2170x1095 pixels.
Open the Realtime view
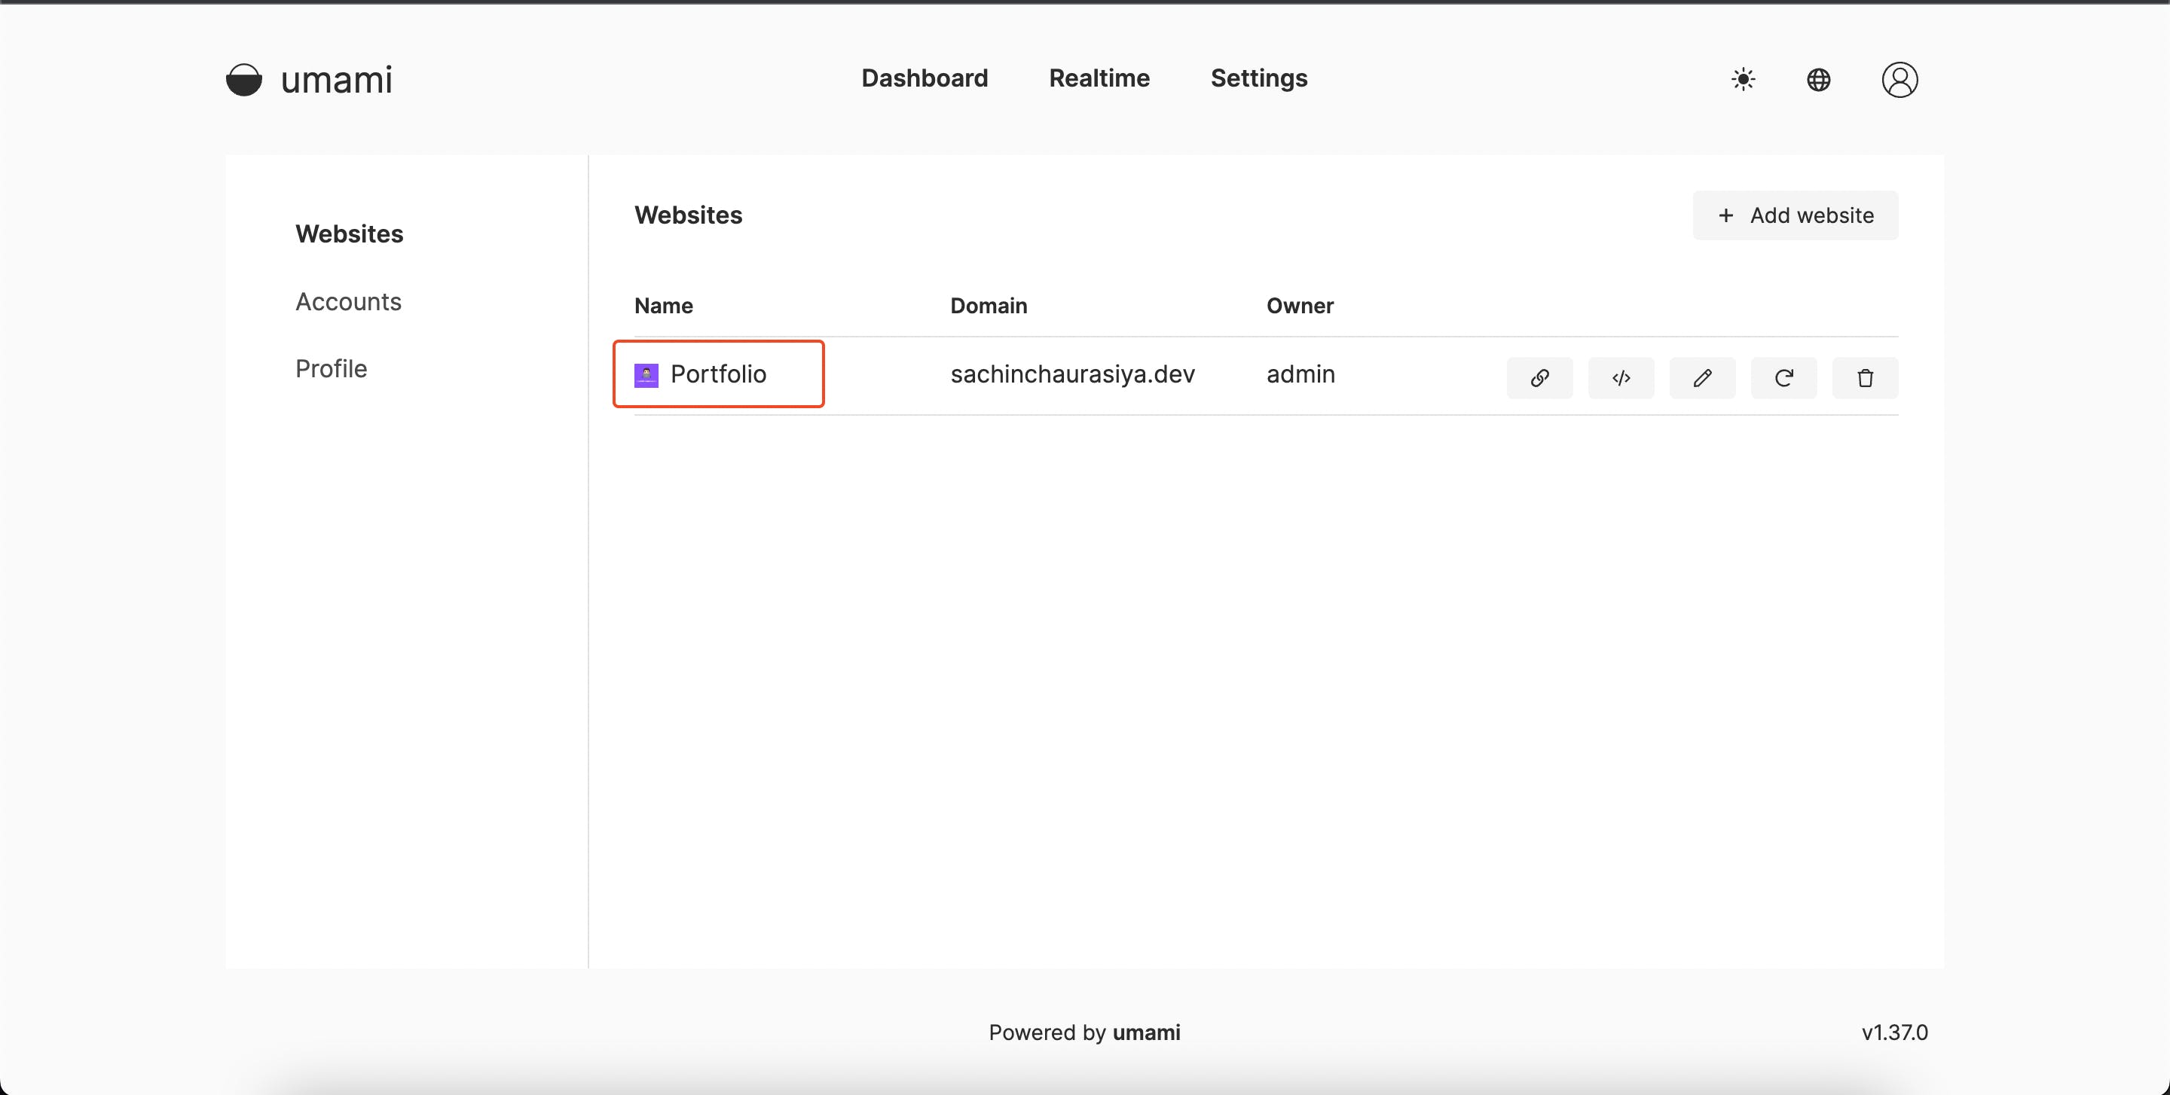[1099, 78]
